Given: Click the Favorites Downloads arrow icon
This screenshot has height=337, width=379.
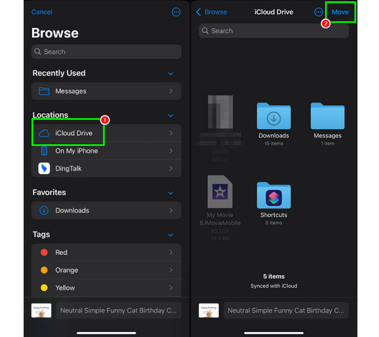Looking at the screenshot, I should (x=44, y=211).
